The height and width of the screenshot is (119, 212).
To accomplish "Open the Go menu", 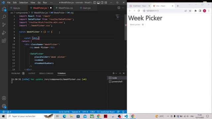I will [x=39, y=3].
